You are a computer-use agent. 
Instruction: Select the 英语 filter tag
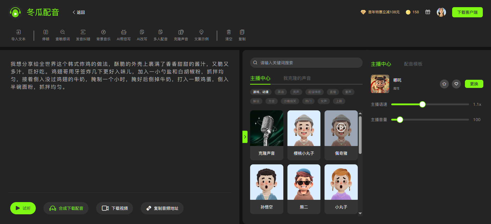tap(281, 92)
